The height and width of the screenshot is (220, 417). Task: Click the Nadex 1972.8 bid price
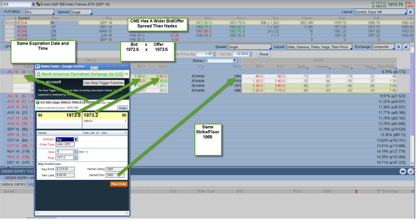click(73, 116)
